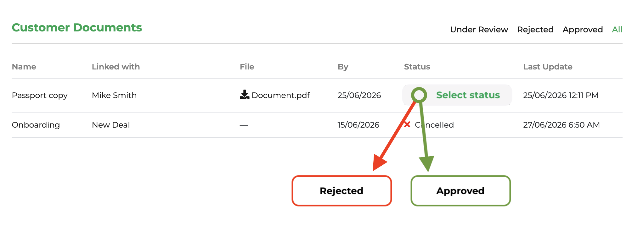This screenshot has width=632, height=237.
Task: Download the Document.pdf file icon
Action: 245,95
